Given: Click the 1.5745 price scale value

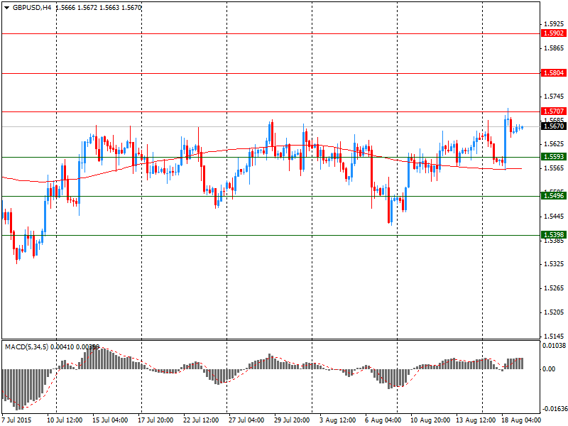Looking at the screenshot, I should [x=554, y=97].
